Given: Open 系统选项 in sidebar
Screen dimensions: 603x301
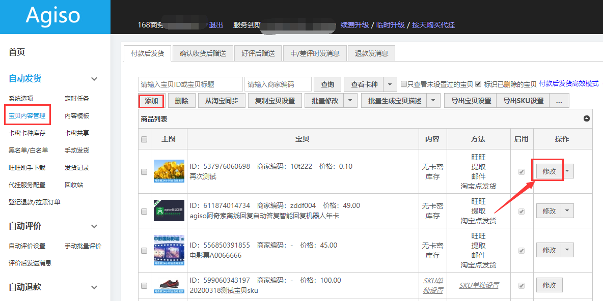Looking at the screenshot, I should pyautogui.click(x=21, y=98).
